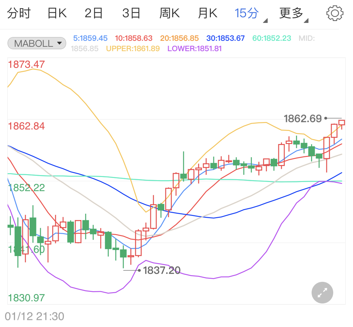Toggle the MA5 line via 5:1859.45 label
The image size is (353, 327).
point(90,38)
